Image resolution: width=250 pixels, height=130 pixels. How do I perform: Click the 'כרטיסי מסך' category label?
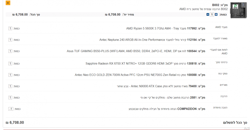point(221,62)
